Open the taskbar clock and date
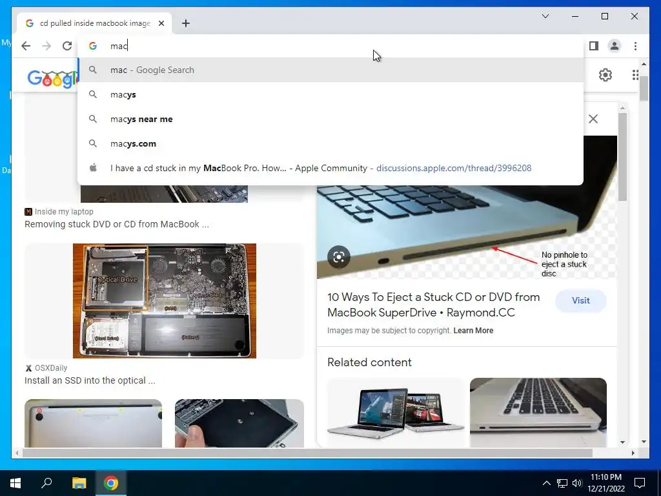This screenshot has width=661, height=496. coord(606,483)
